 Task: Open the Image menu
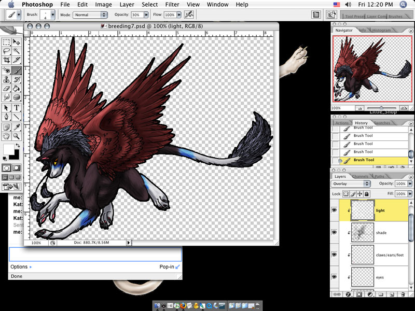coord(103,5)
